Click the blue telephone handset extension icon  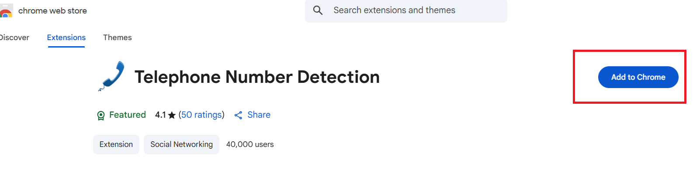click(x=112, y=76)
